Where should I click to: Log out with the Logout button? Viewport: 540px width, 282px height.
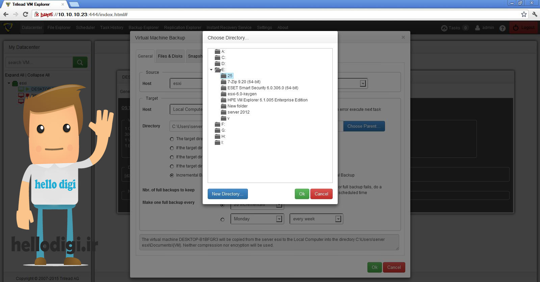point(524,28)
